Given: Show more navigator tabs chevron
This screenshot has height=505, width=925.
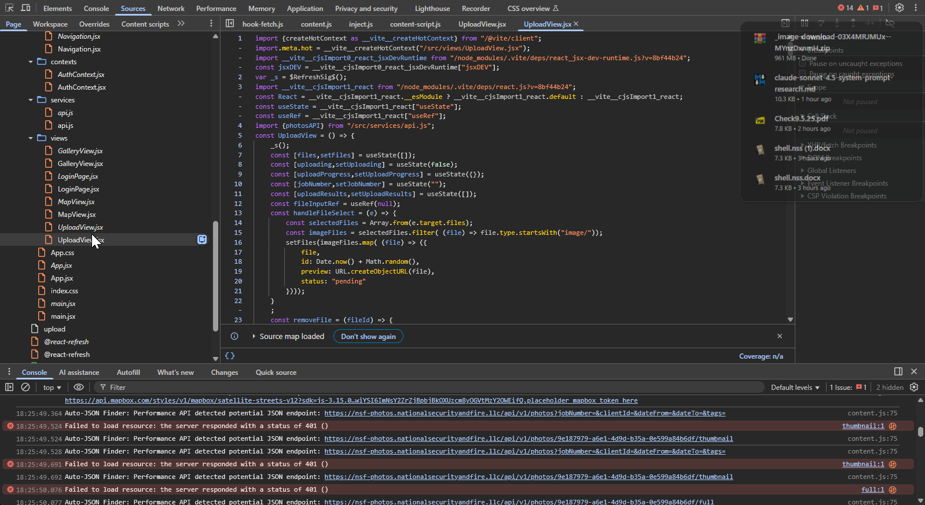Looking at the screenshot, I should point(181,24).
